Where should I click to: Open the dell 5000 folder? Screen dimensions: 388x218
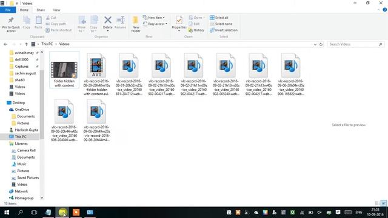[x=22, y=59]
